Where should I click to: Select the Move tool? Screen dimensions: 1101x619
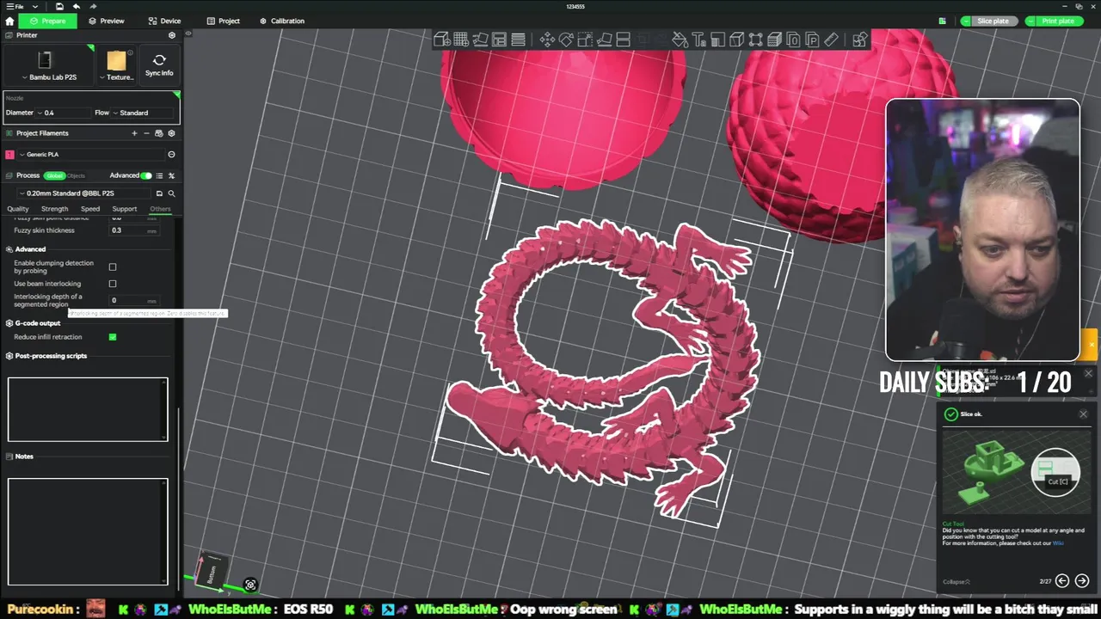point(547,40)
